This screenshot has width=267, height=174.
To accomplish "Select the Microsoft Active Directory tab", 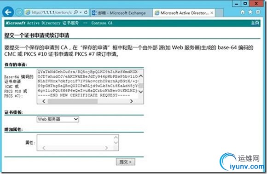I will 184,13.
